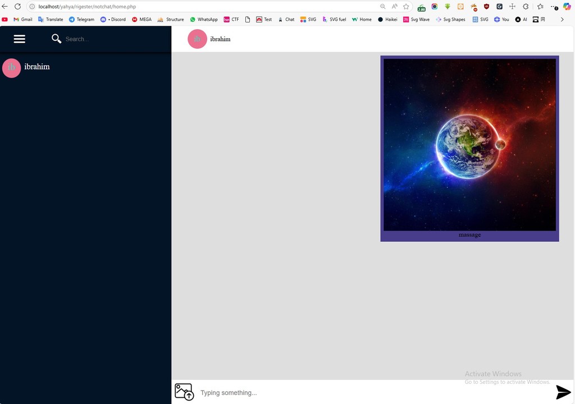Viewport: 575px width, 404px height.
Task: Open the ibrahim conversation in the contact list
Action: click(x=85, y=68)
